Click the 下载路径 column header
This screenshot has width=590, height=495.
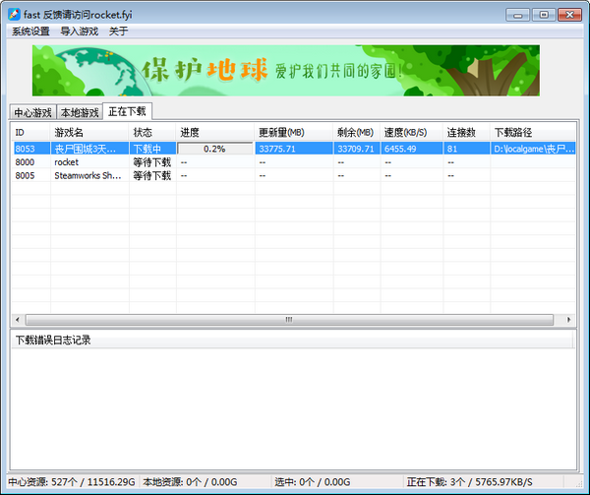[x=531, y=132]
